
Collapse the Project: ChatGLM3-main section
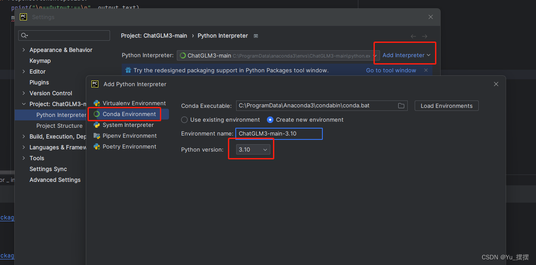click(x=23, y=104)
